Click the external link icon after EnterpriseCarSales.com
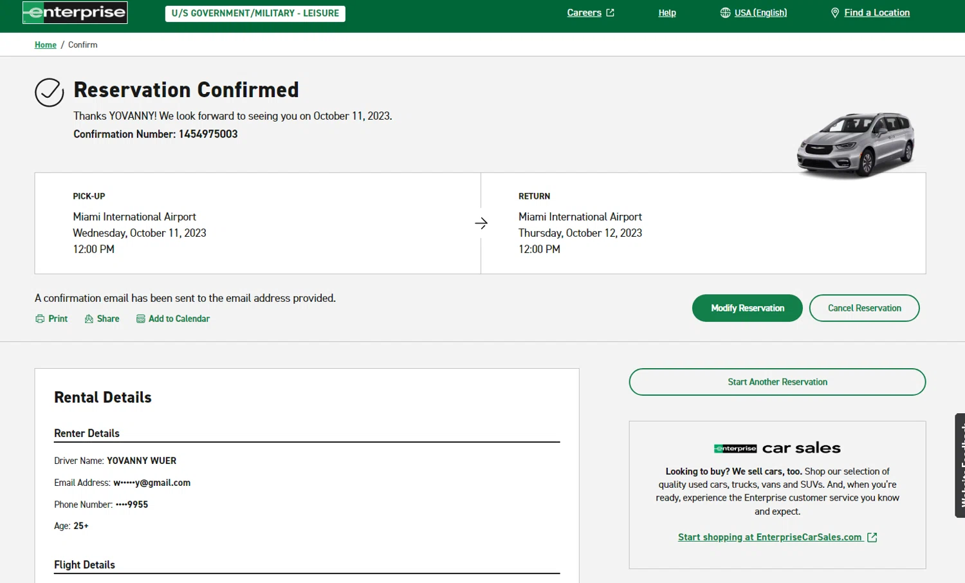This screenshot has height=583, width=965. pos(872,537)
